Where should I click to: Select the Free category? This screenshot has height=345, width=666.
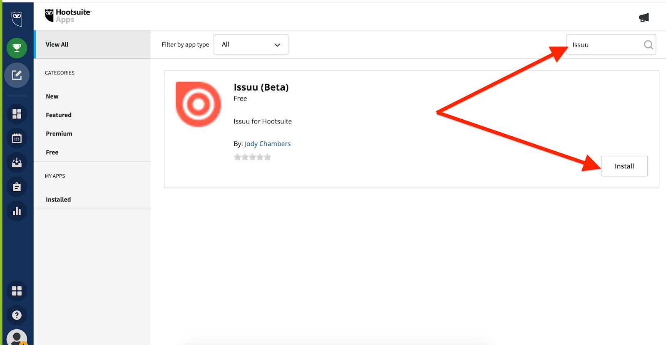[52, 153]
